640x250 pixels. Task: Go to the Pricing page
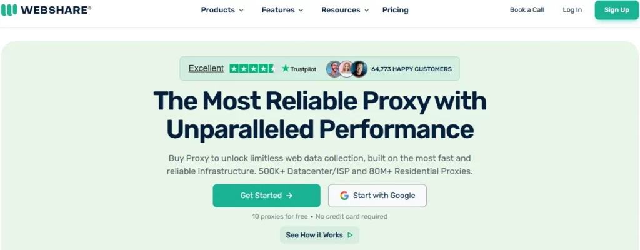pos(395,10)
